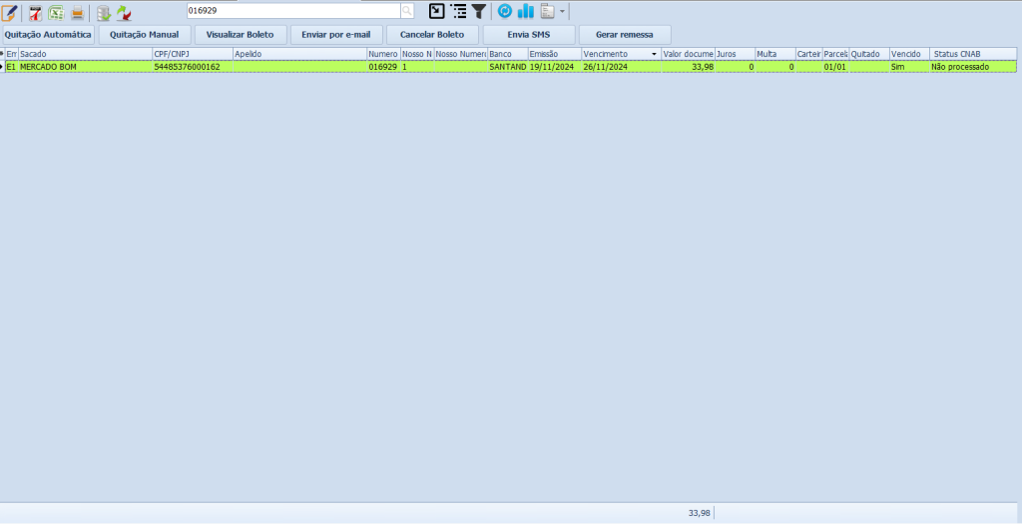Export the grid to Excel
This screenshot has height=524, width=1022.
pos(56,12)
